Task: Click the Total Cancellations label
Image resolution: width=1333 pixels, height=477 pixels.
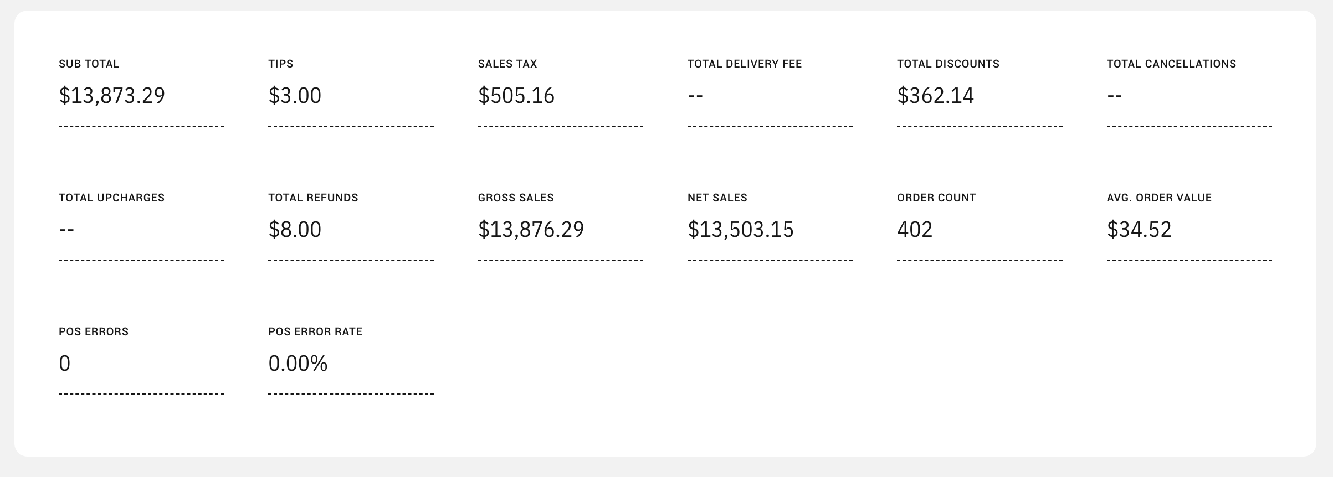Action: pos(1171,64)
